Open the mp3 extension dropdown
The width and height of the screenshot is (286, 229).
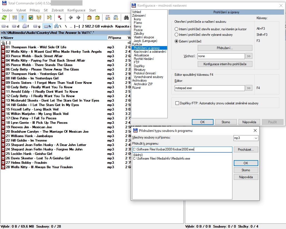246,138
